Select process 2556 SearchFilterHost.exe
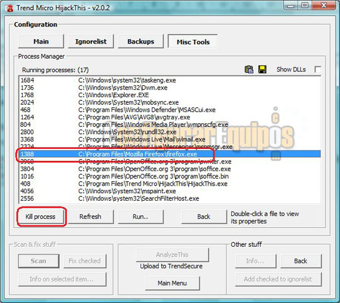This screenshot has width=340, height=303. (x=169, y=198)
